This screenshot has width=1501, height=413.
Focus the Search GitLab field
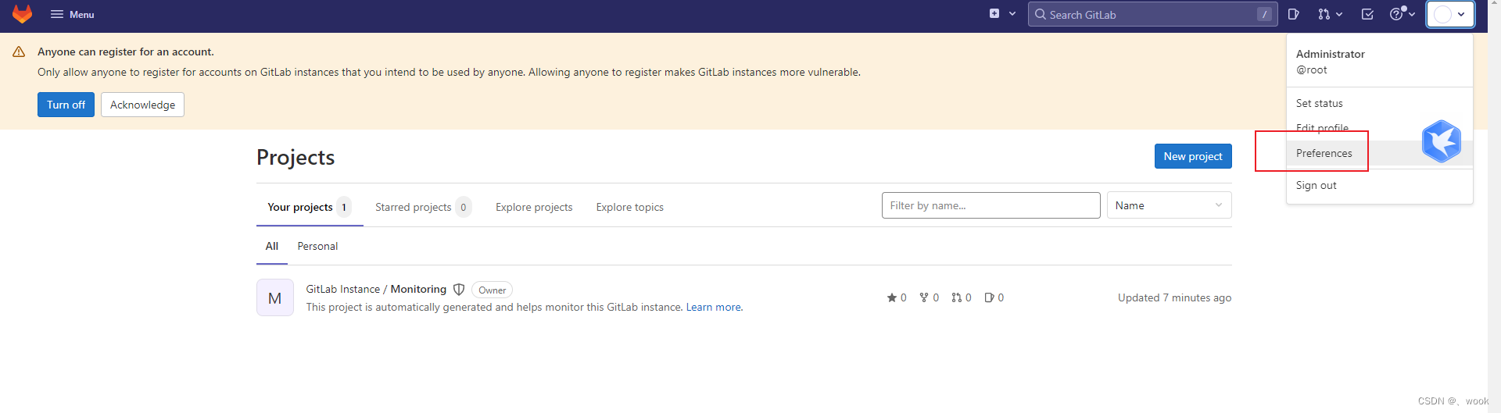[1152, 14]
